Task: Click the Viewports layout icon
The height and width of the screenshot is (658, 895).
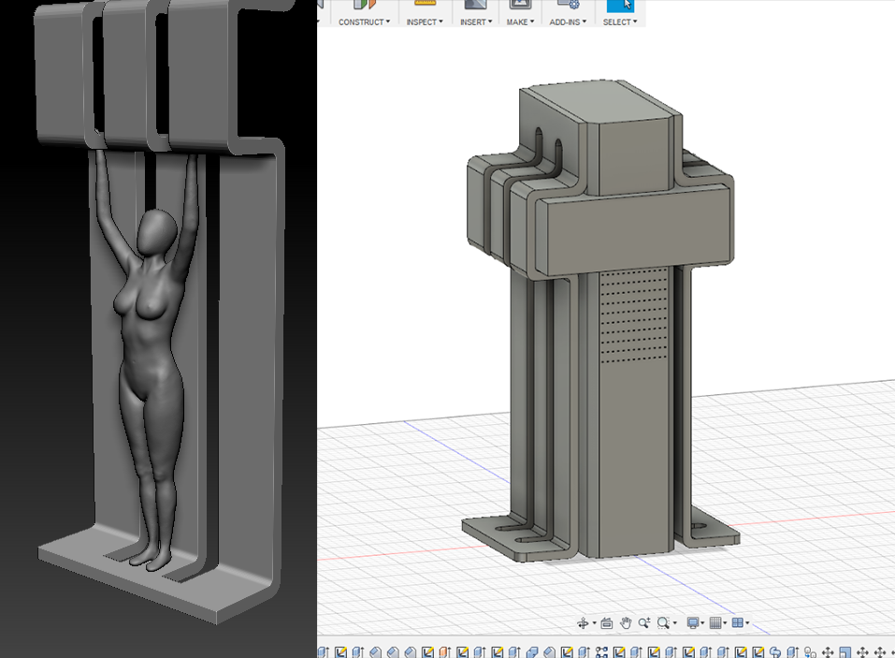Action: pos(737,623)
